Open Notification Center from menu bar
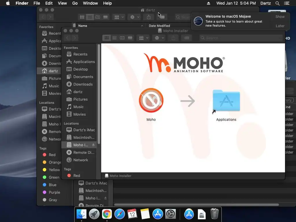The height and width of the screenshot is (222, 296). [286, 3]
